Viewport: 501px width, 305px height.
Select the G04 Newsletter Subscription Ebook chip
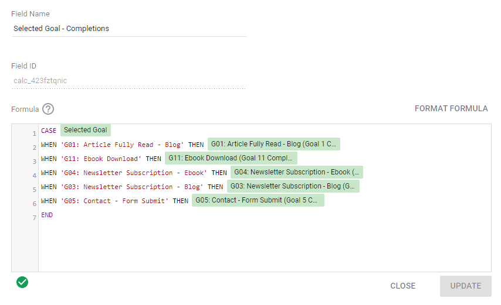[x=297, y=172]
